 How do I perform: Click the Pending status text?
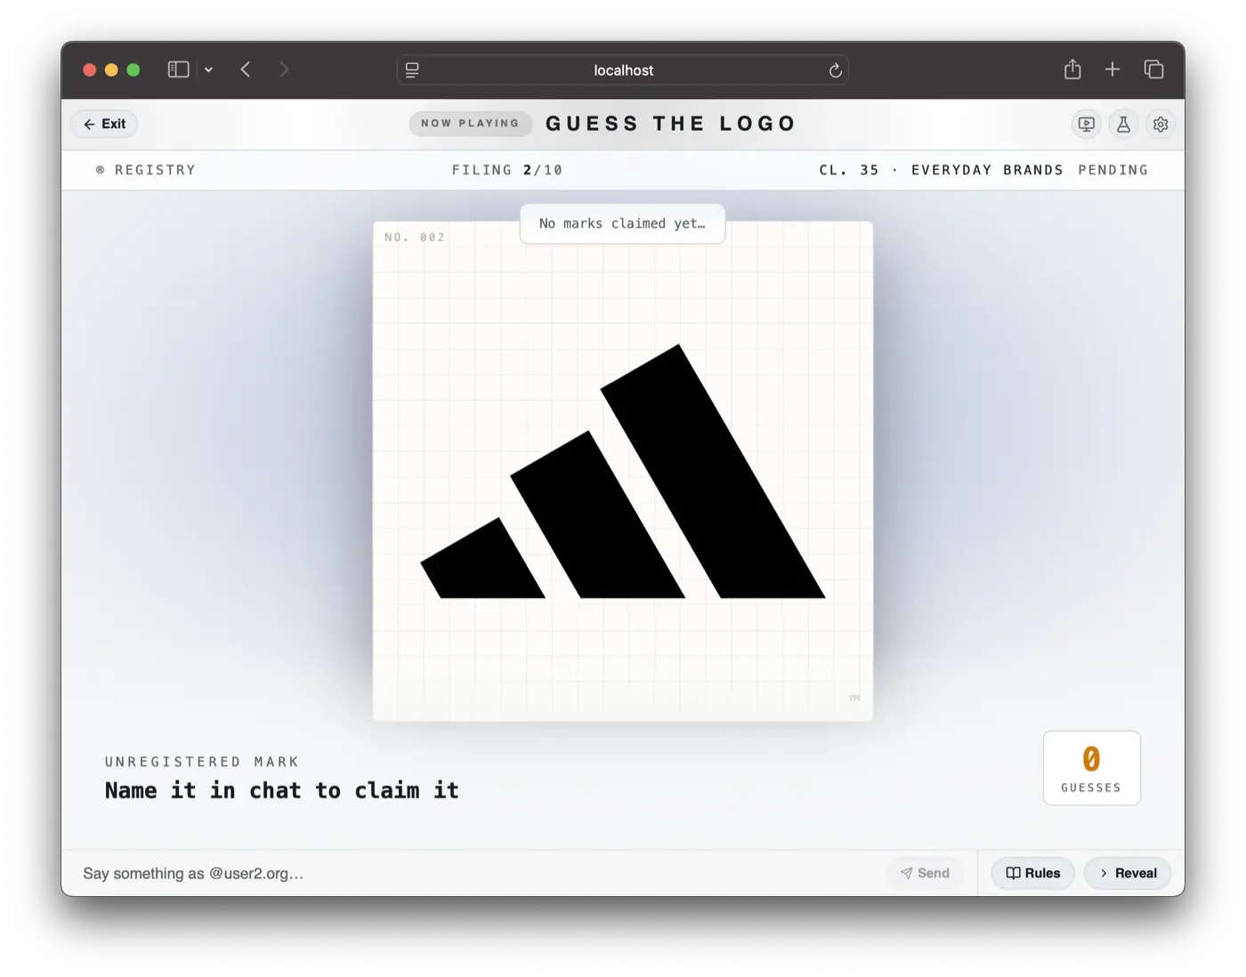(x=1112, y=170)
